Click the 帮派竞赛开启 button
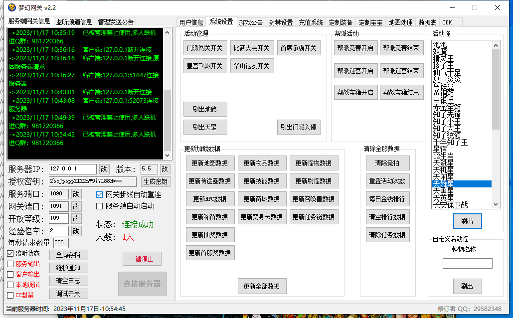Screen dimensions: 513x318 tap(355, 48)
